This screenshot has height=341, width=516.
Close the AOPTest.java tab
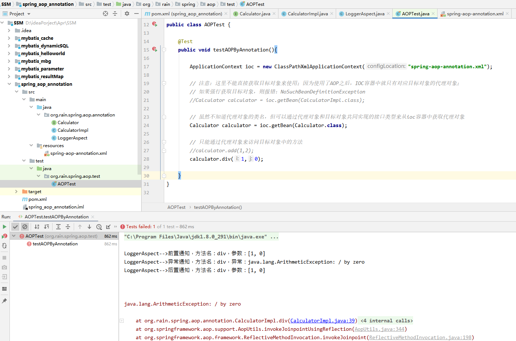[433, 14]
